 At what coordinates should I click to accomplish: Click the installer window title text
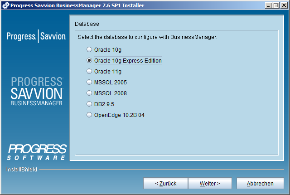point(77,5)
